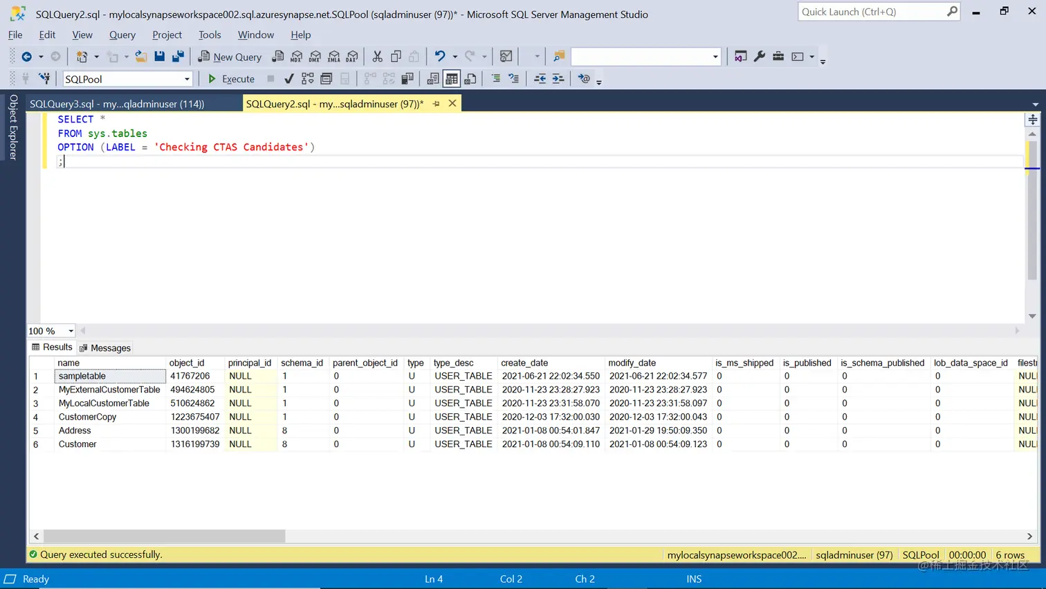The width and height of the screenshot is (1046, 589).
Task: Switch to the SQLQuery3.sql tab
Action: (117, 104)
